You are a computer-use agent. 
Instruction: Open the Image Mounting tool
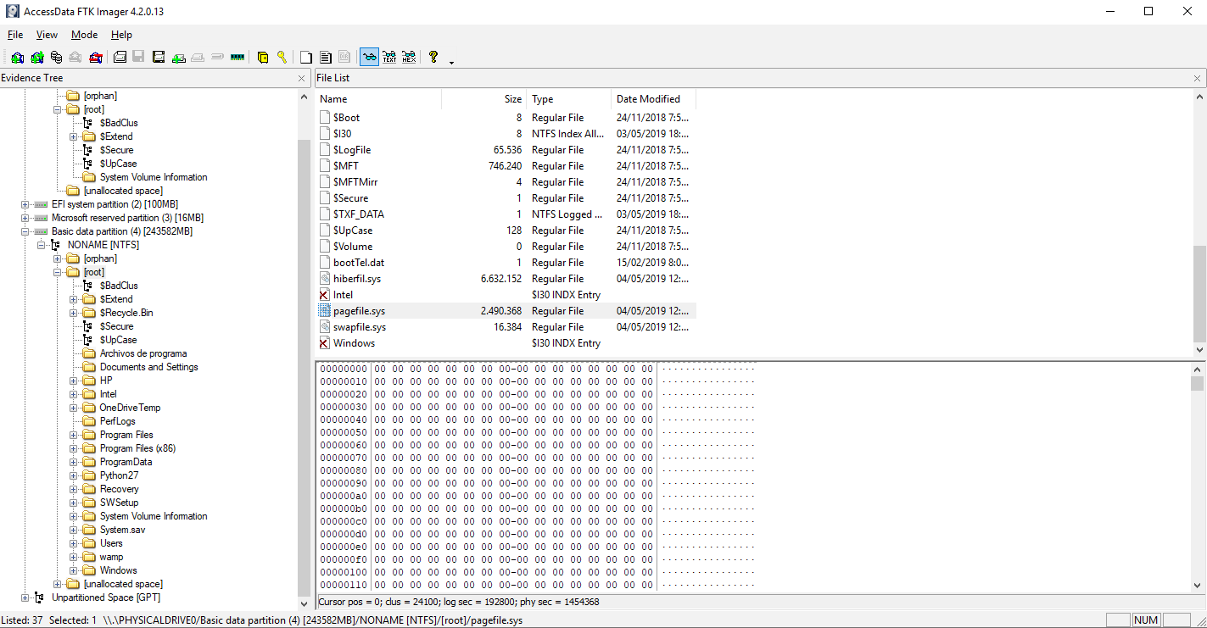(55, 57)
